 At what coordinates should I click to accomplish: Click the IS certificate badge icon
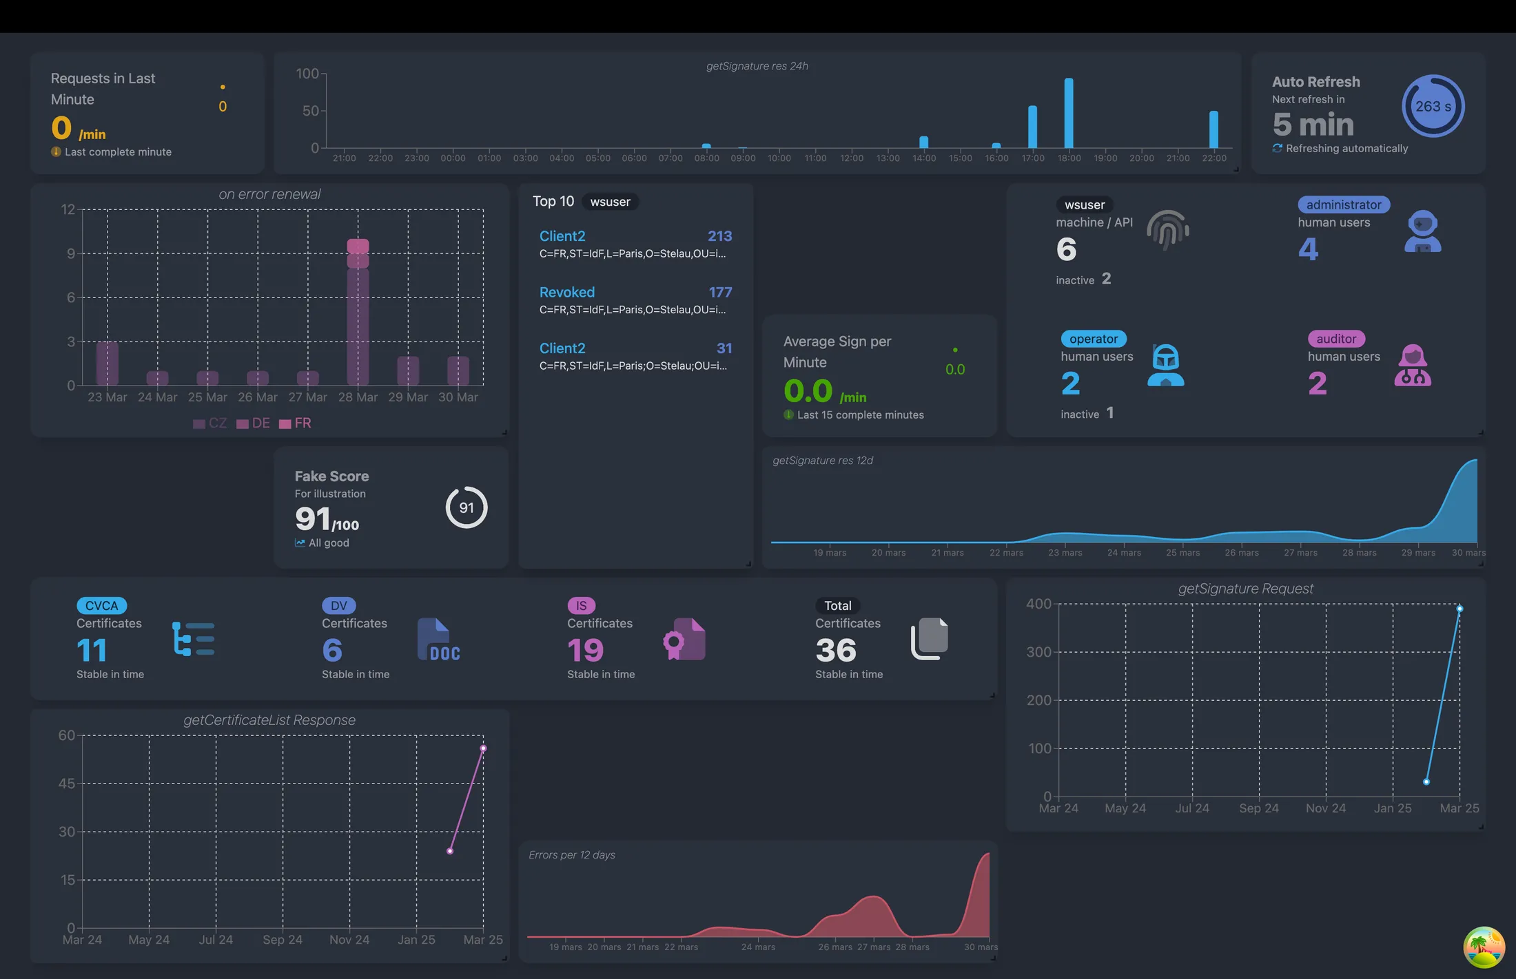pos(684,639)
